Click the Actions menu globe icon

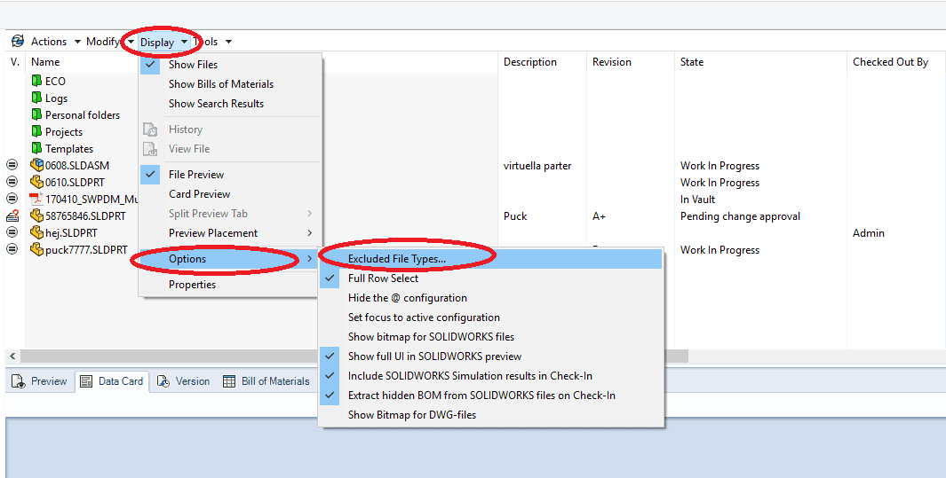pyautogui.click(x=18, y=42)
